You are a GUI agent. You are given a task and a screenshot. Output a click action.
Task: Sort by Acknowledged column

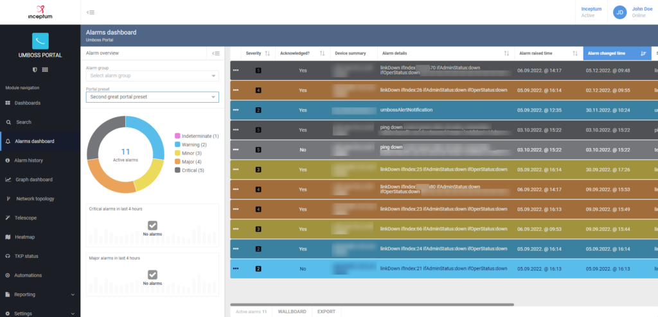coord(323,53)
